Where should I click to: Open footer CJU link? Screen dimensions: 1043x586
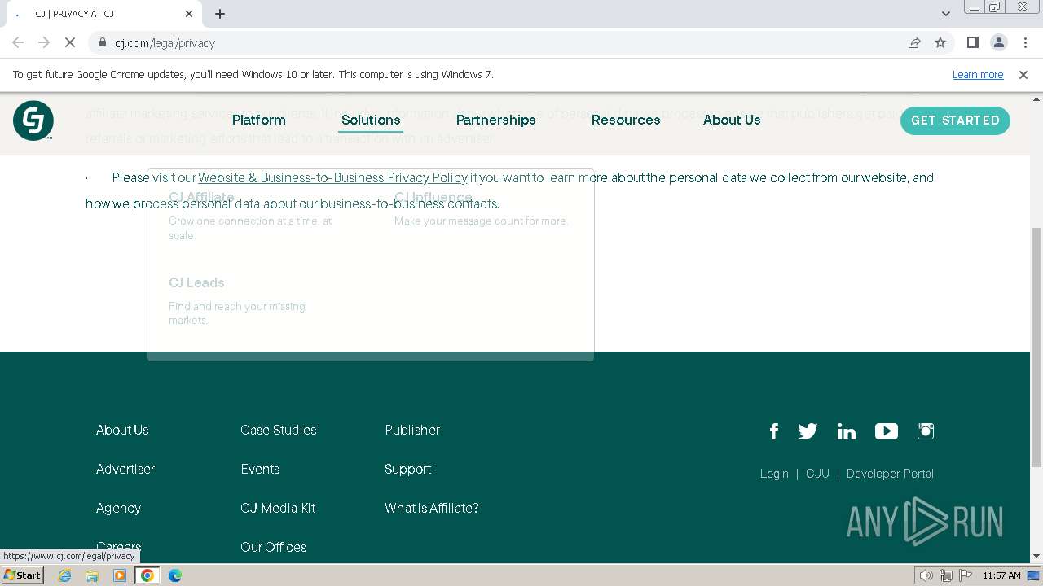pyautogui.click(x=817, y=474)
